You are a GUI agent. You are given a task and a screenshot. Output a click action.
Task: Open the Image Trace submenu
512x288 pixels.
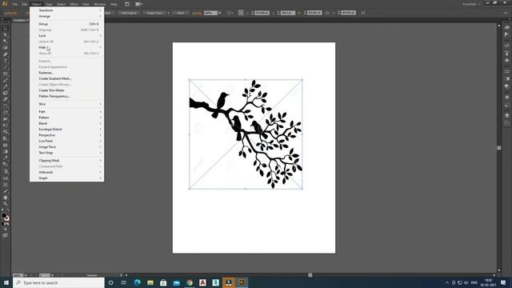pyautogui.click(x=67, y=147)
